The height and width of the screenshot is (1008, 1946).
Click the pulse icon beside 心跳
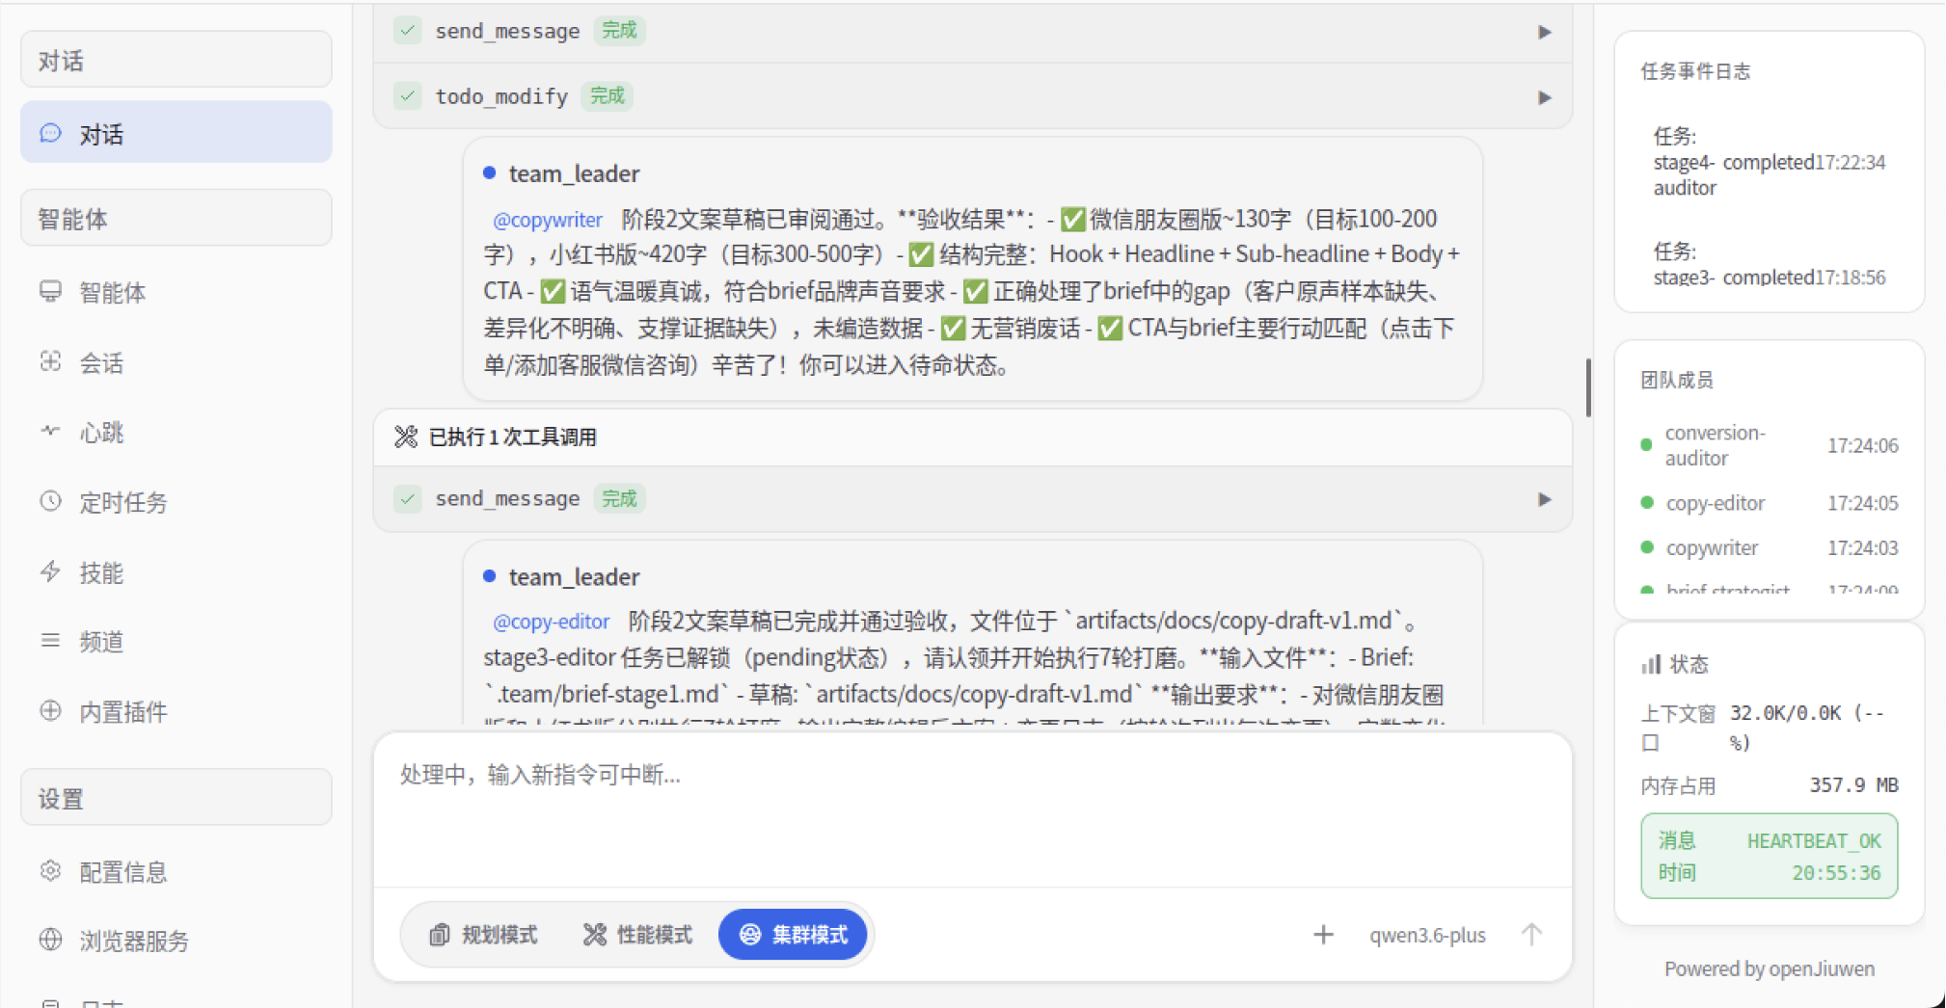[51, 431]
